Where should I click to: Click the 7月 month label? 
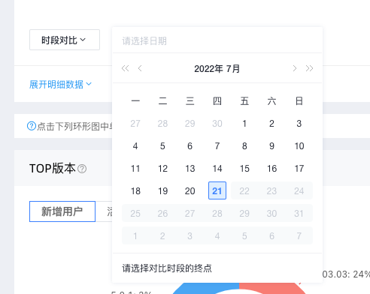233,69
